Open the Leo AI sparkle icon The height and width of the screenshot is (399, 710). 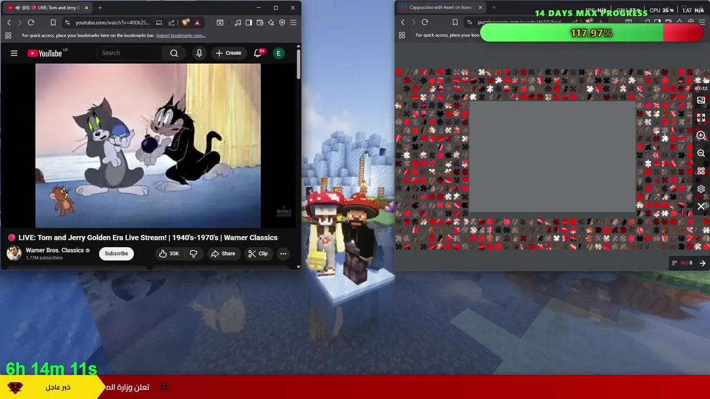[271, 23]
